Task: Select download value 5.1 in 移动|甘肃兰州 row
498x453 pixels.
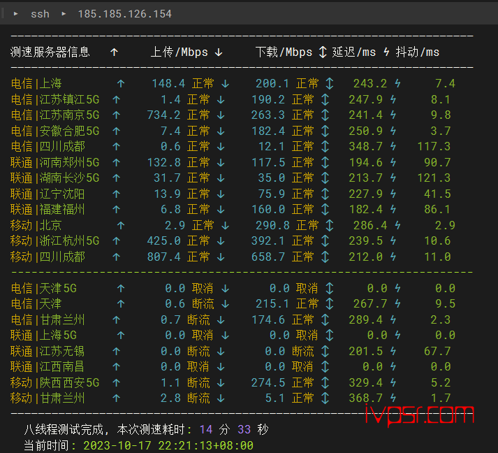Action: [x=275, y=398]
